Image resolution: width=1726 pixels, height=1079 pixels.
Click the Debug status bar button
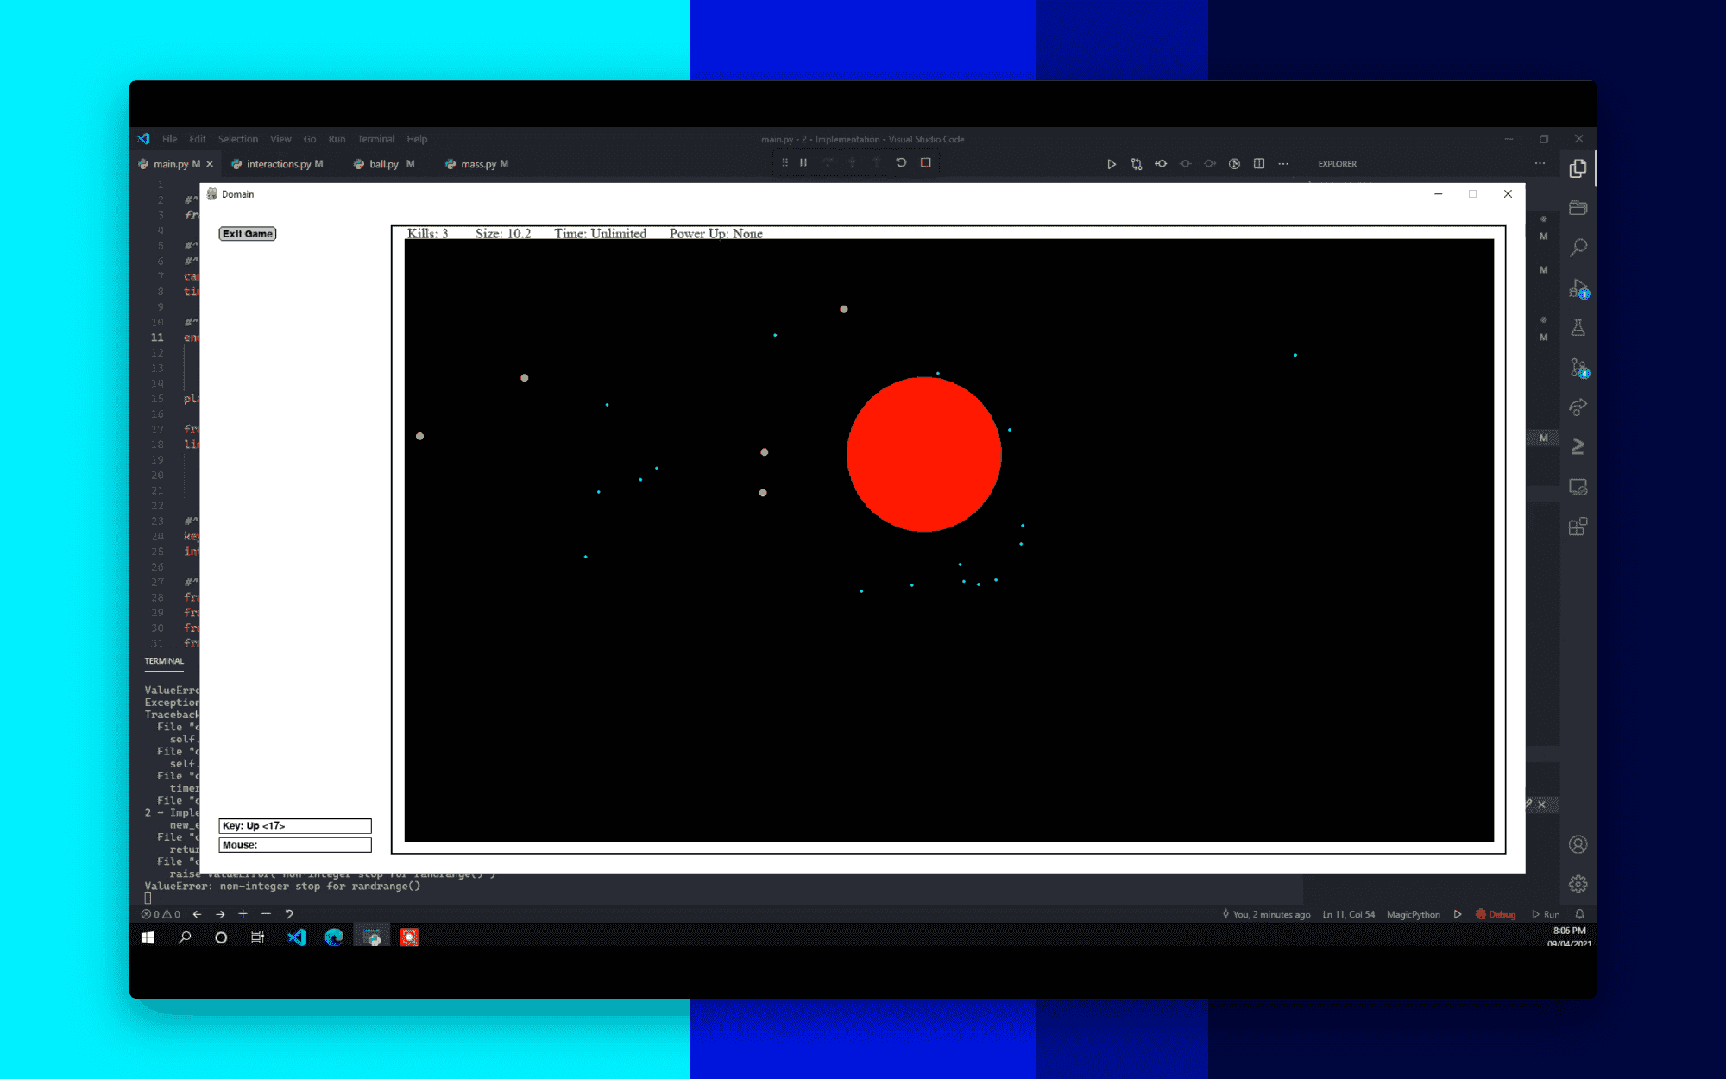tap(1496, 914)
